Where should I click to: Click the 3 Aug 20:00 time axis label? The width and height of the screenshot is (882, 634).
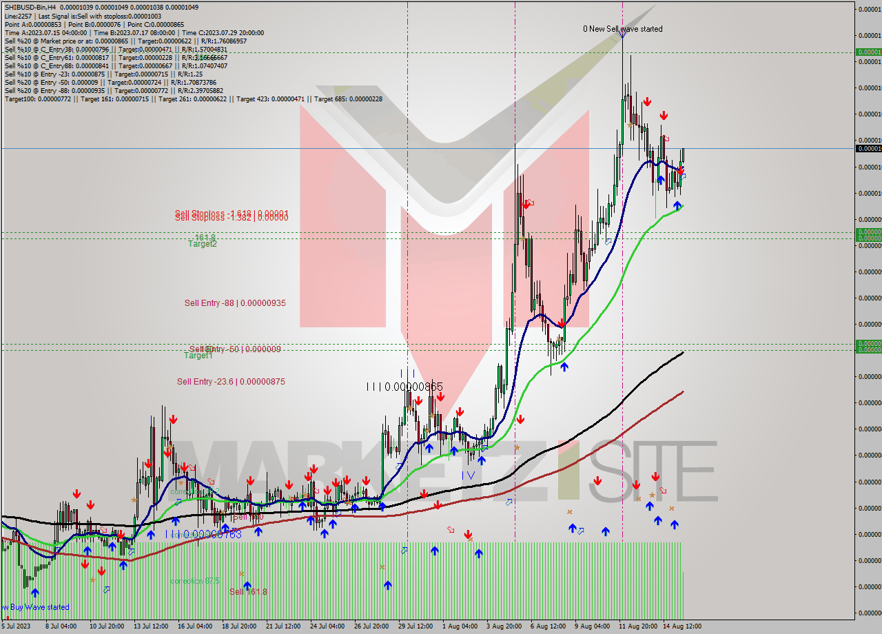tap(504, 626)
